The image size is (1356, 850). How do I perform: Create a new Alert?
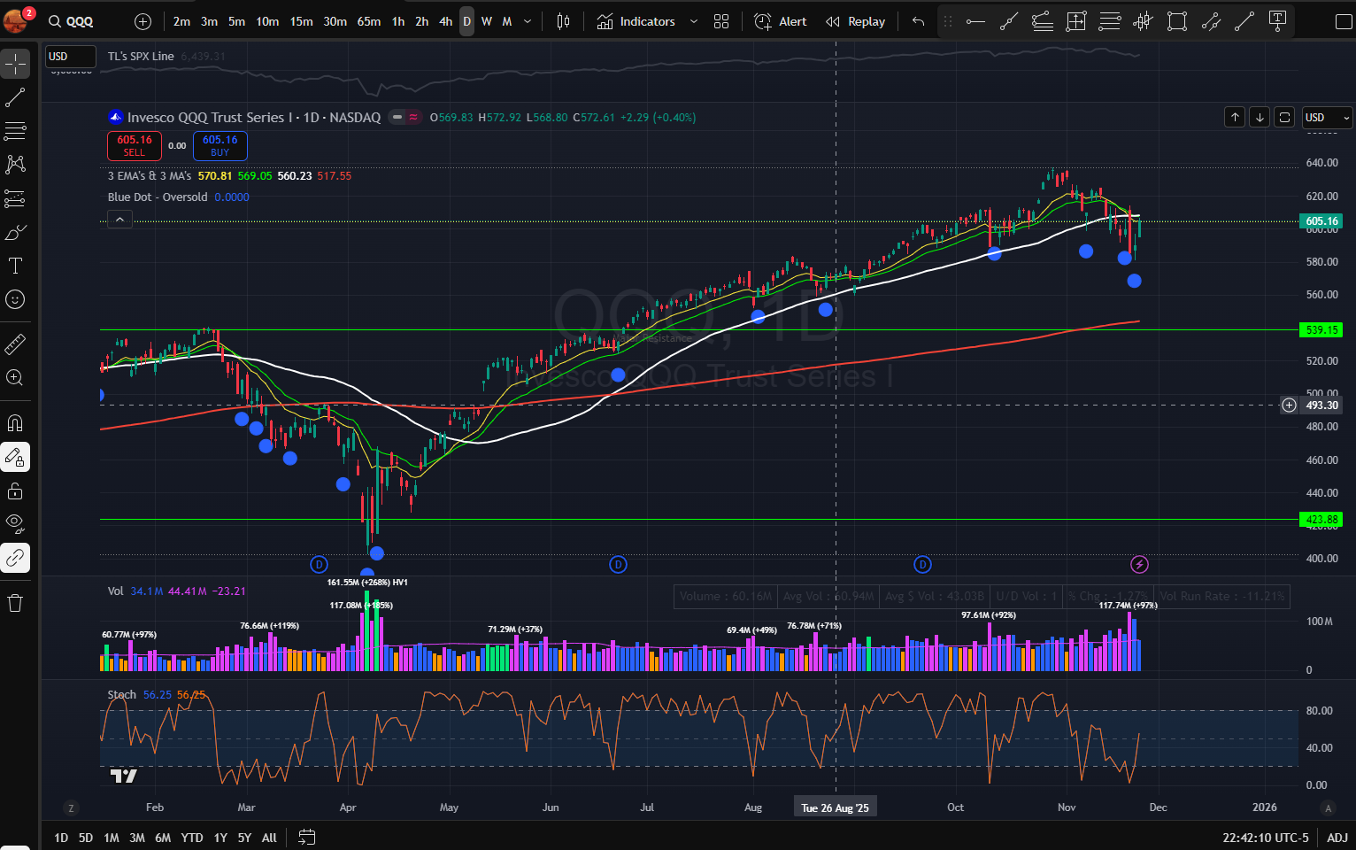click(x=780, y=21)
